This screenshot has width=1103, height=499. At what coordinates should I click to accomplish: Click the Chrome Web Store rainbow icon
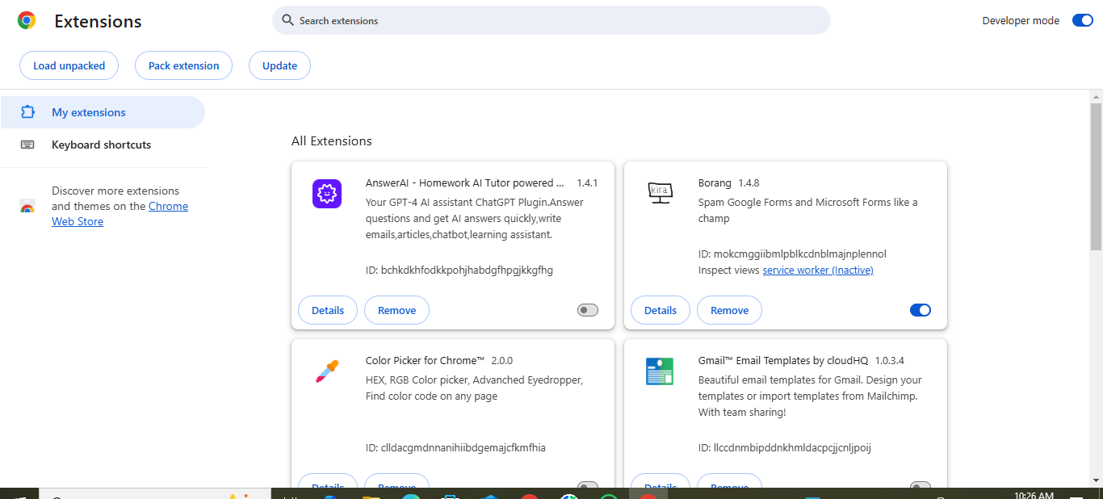point(27,207)
